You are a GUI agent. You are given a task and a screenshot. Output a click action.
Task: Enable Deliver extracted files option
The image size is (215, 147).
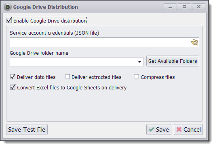(x=67, y=77)
